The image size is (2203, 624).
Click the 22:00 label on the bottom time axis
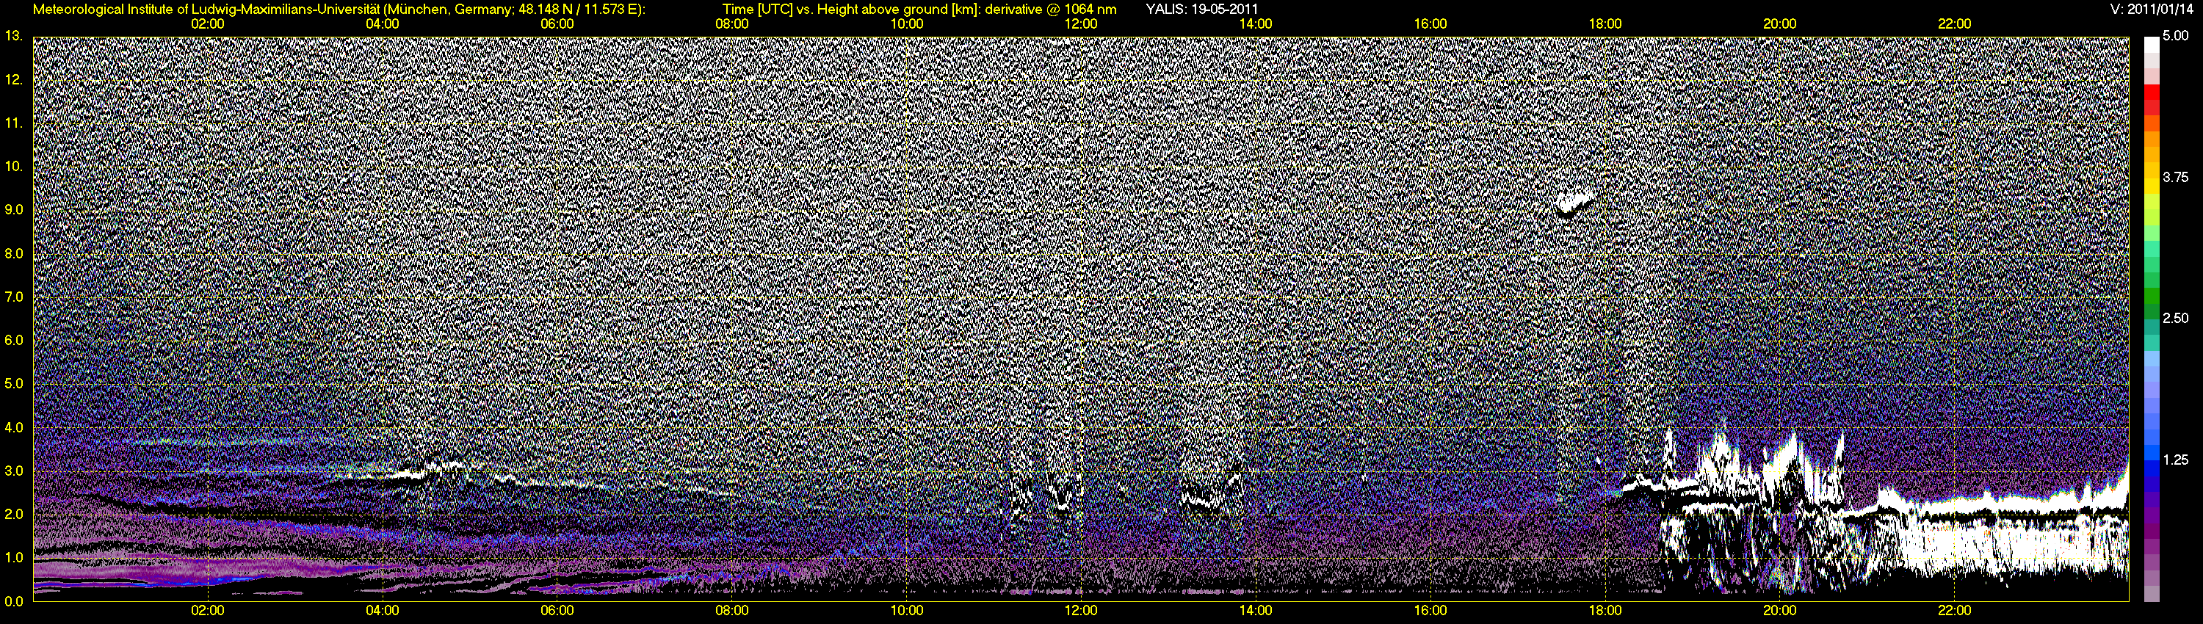click(x=1954, y=610)
